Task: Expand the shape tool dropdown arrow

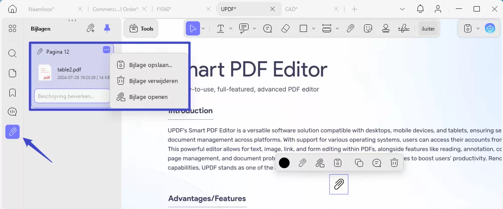Action: click(x=313, y=28)
